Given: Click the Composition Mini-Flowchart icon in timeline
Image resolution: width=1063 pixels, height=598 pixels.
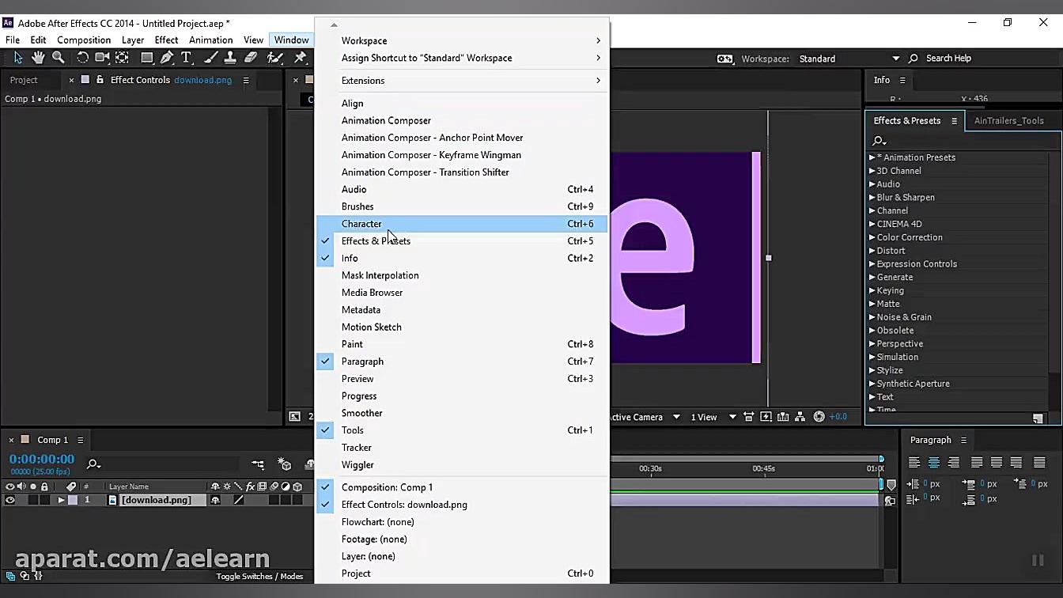Looking at the screenshot, I should tap(258, 464).
